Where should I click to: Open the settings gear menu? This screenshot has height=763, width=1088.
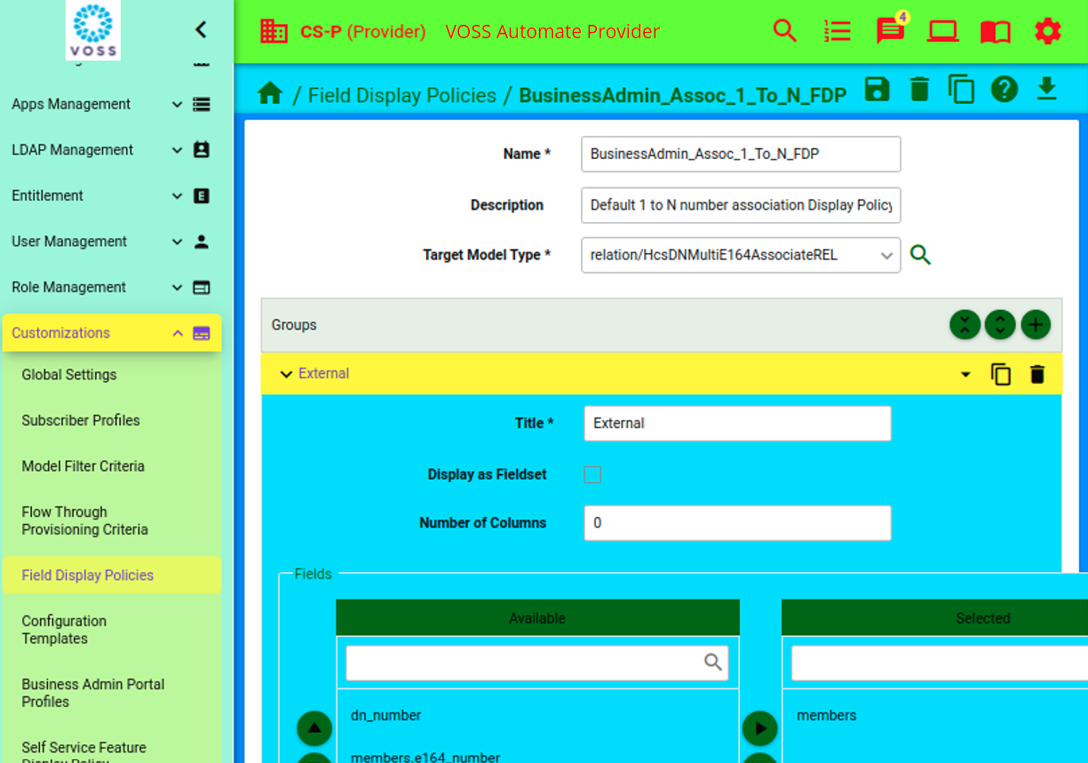coord(1048,30)
